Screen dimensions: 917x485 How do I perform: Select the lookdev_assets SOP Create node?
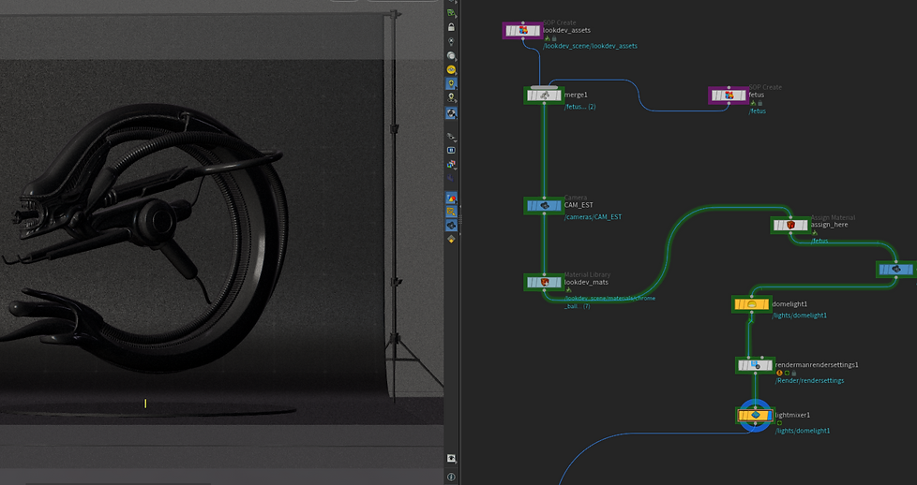point(522,30)
